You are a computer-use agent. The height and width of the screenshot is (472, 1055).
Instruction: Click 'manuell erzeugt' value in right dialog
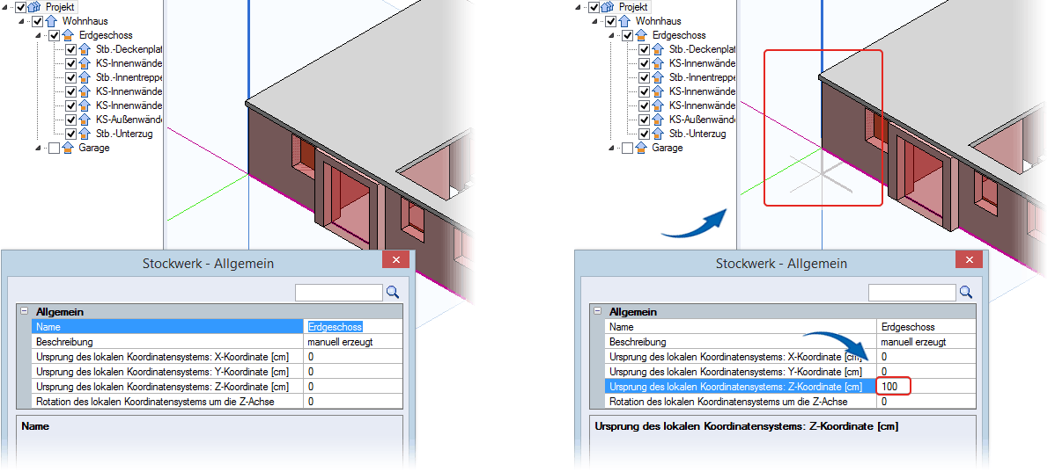(913, 342)
